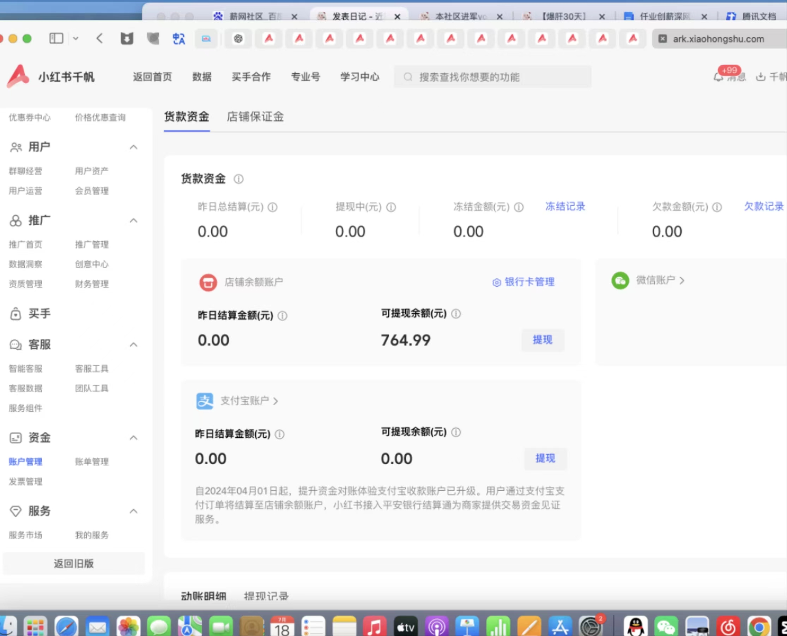This screenshot has width=787, height=636.
Task: Expand 支付宝账户 via its chevron
Action: [276, 401]
